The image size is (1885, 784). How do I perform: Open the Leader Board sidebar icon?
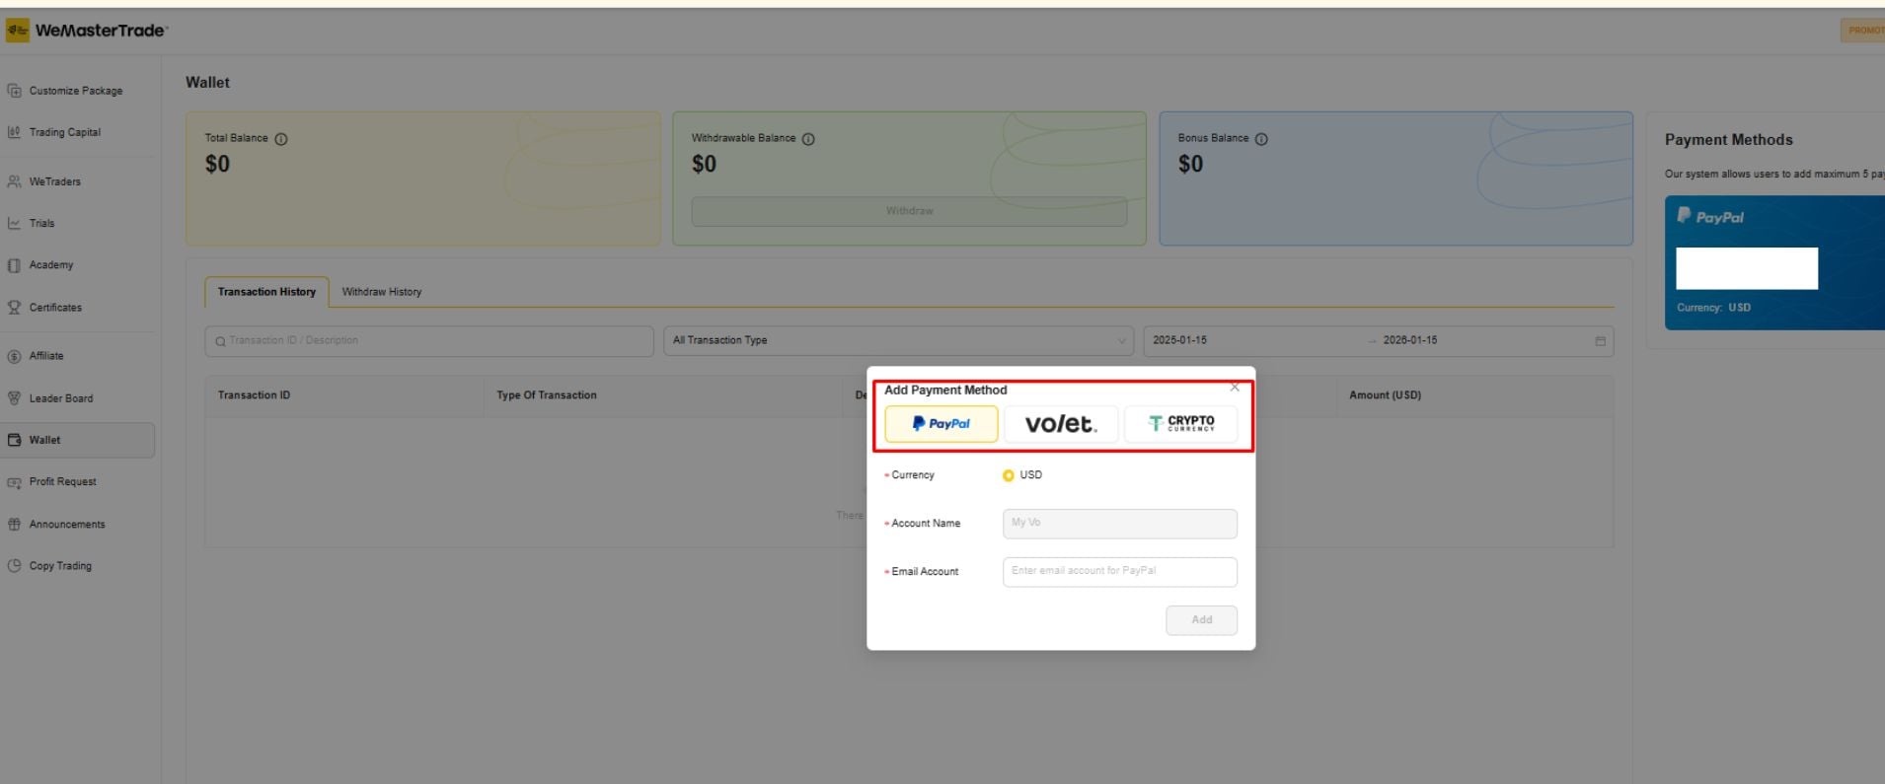pyautogui.click(x=14, y=398)
